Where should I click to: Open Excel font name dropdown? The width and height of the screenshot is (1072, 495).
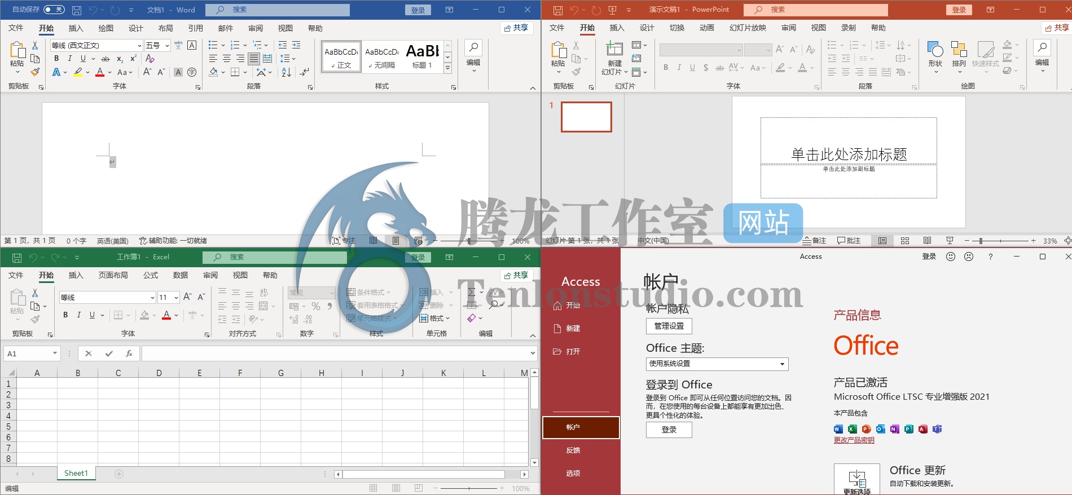pyautogui.click(x=152, y=297)
